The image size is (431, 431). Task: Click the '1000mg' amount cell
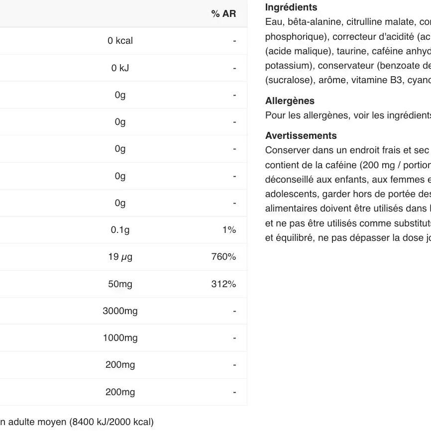(120, 338)
